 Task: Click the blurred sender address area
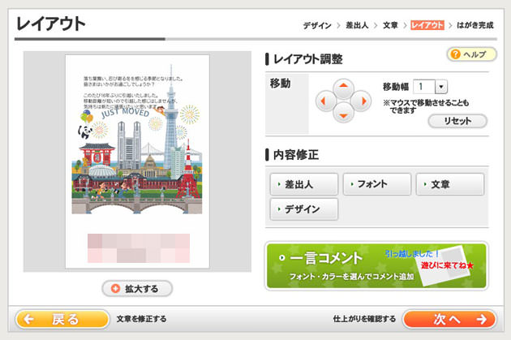[x=139, y=248]
